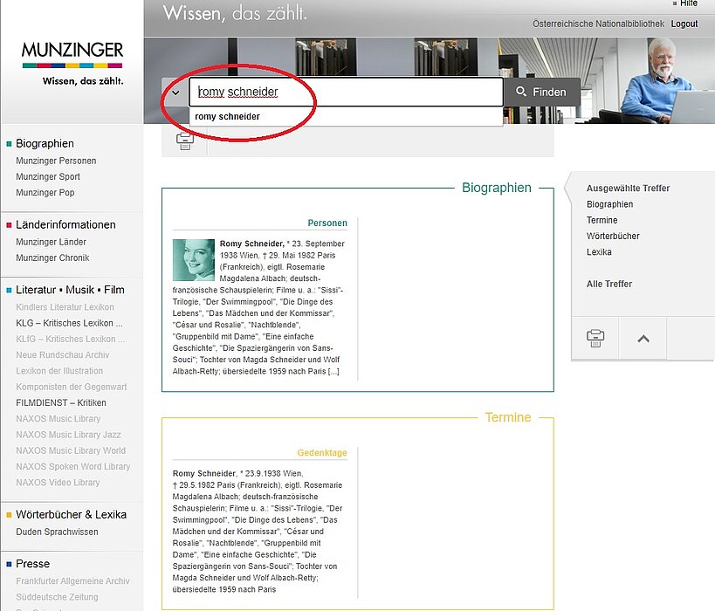The width and height of the screenshot is (715, 611).
Task: Show Alle Treffer in the right panel
Action: [609, 284]
